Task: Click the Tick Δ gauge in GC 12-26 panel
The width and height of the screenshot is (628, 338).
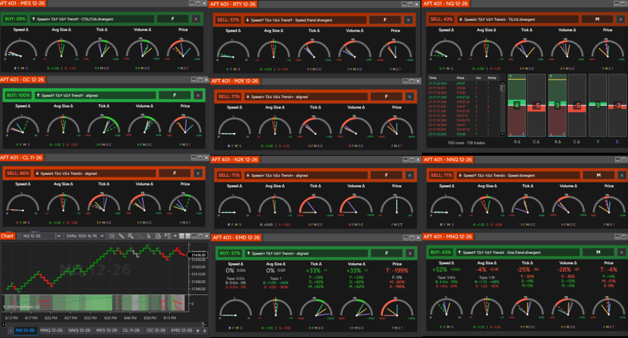Action: point(104,125)
